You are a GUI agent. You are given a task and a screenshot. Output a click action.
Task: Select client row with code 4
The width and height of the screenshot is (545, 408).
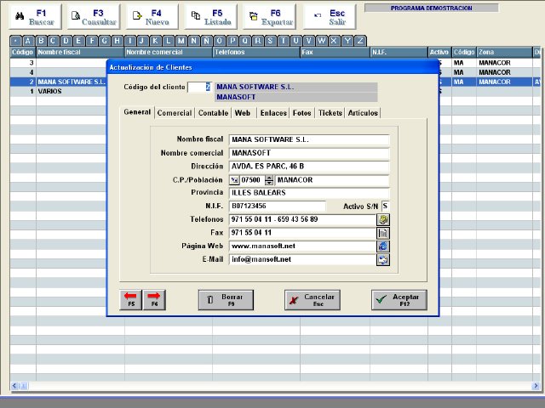pos(59,72)
